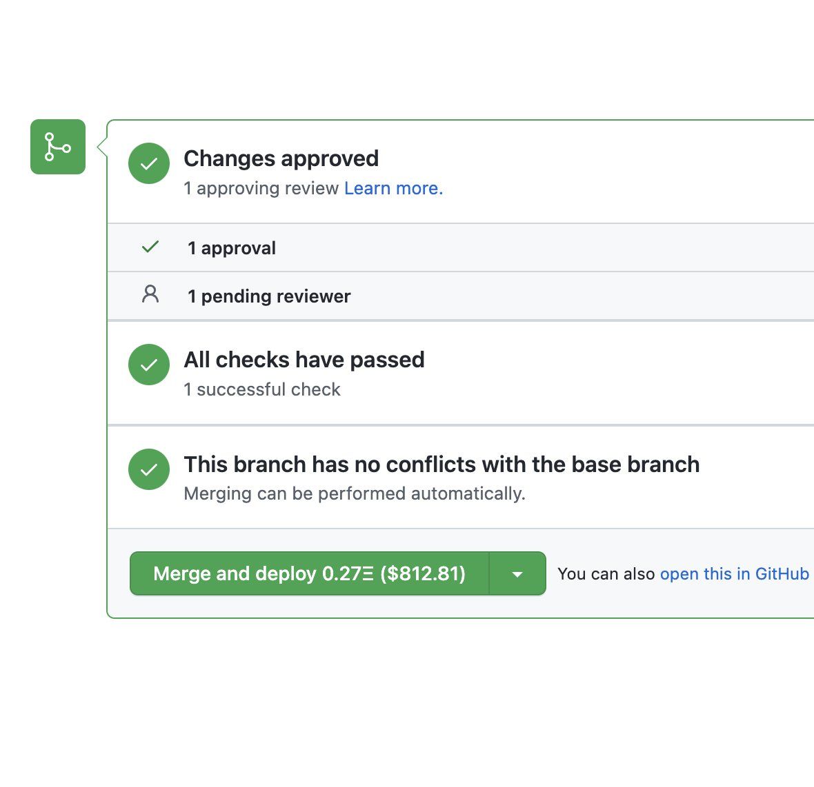Follow the Learn more link
Screen dimensions: 814x787
(x=393, y=188)
